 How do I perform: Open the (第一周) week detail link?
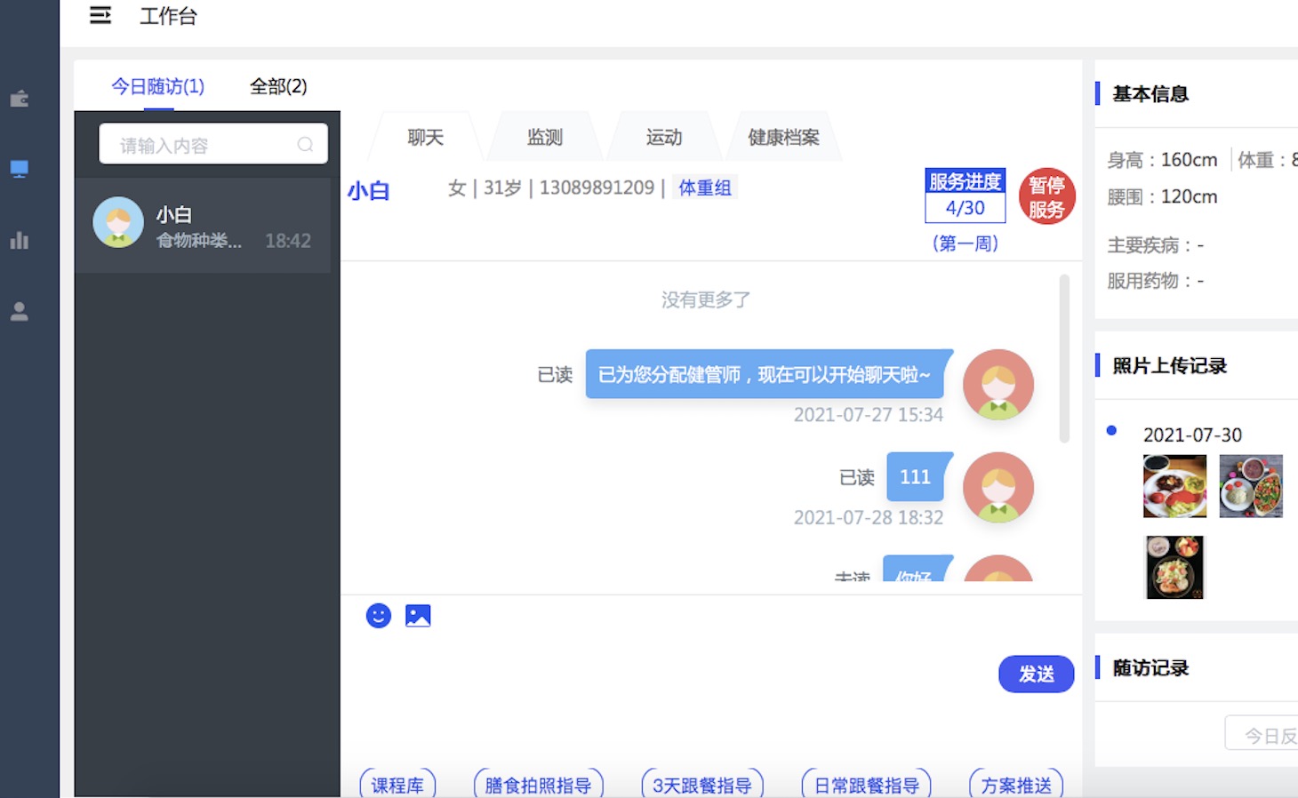pyautogui.click(x=965, y=243)
